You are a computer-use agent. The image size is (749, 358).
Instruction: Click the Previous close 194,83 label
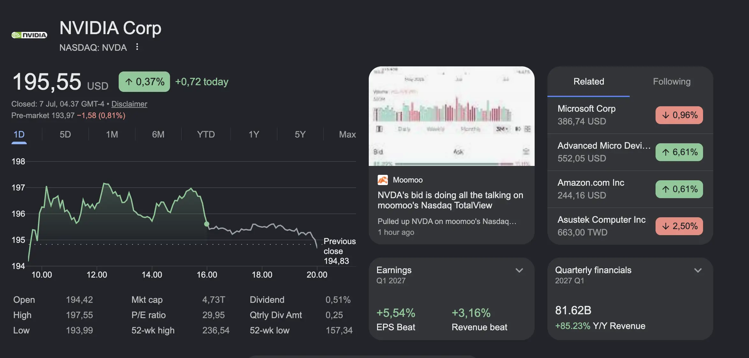coord(339,251)
